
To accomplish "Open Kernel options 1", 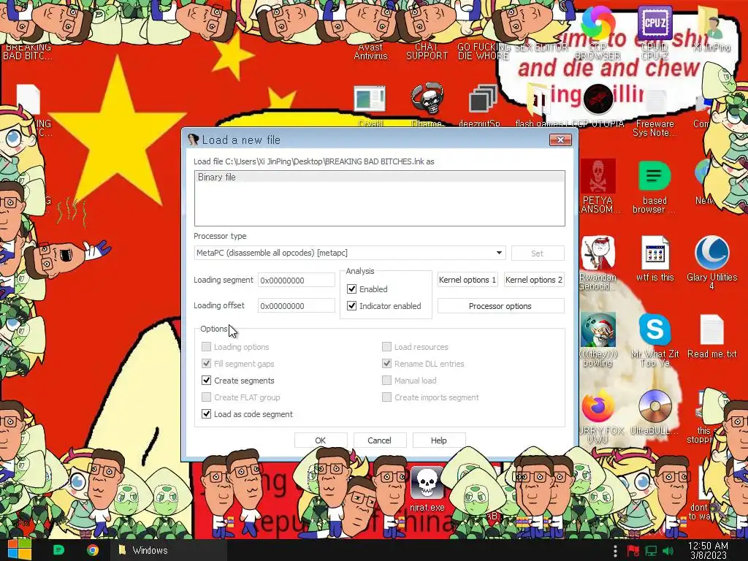I will click(x=467, y=280).
